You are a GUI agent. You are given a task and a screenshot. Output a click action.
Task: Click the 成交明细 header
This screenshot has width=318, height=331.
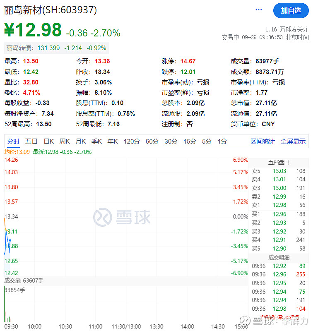pos(279,258)
